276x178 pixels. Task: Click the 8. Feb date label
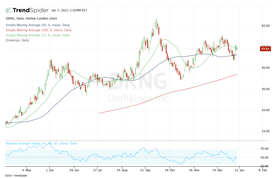pyautogui.click(x=263, y=170)
